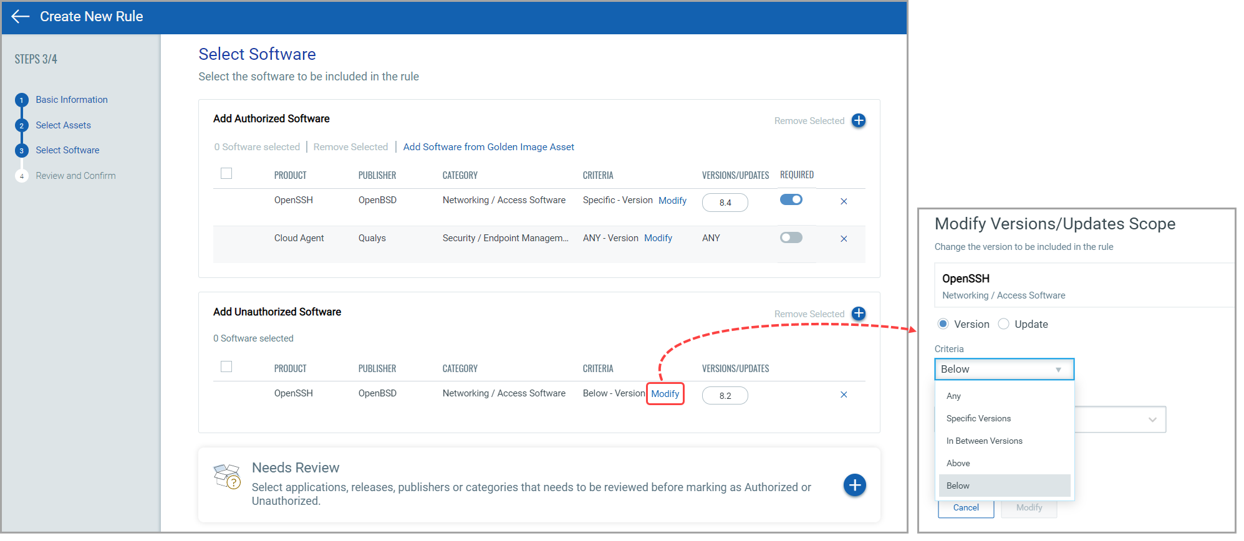Select the Version radio button
Image resolution: width=1244 pixels, height=541 pixels.
coord(943,324)
